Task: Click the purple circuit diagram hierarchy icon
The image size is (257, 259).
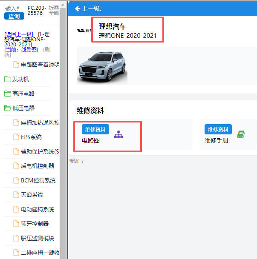Action: point(118,134)
